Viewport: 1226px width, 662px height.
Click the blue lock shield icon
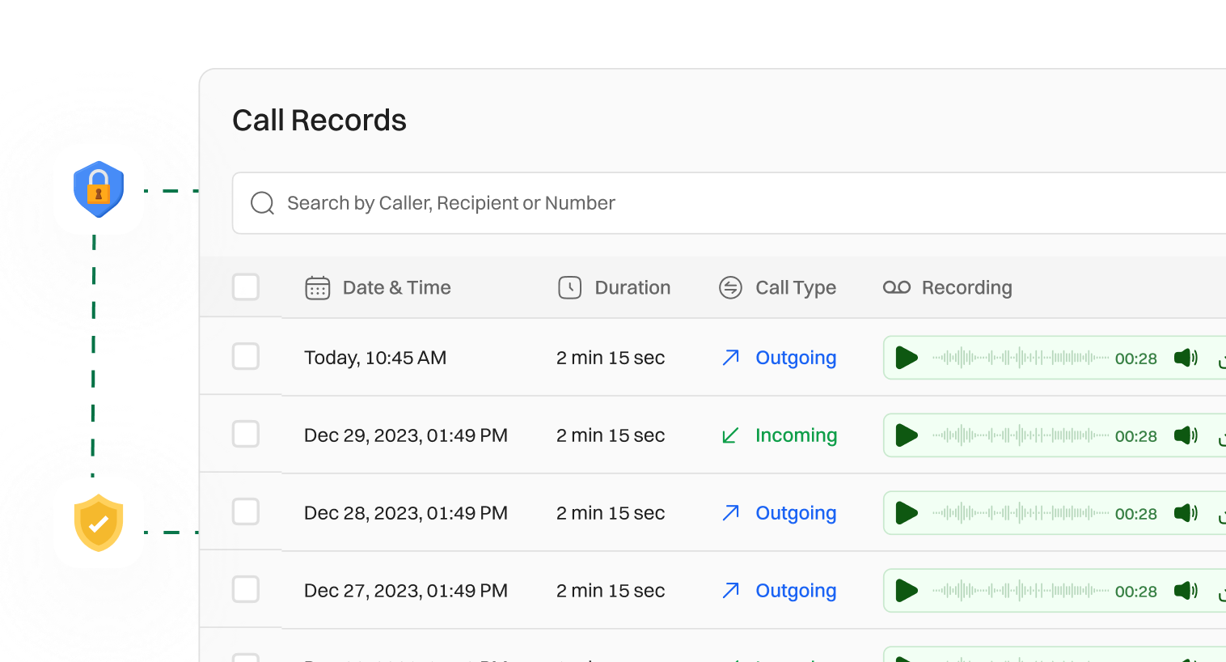99,189
